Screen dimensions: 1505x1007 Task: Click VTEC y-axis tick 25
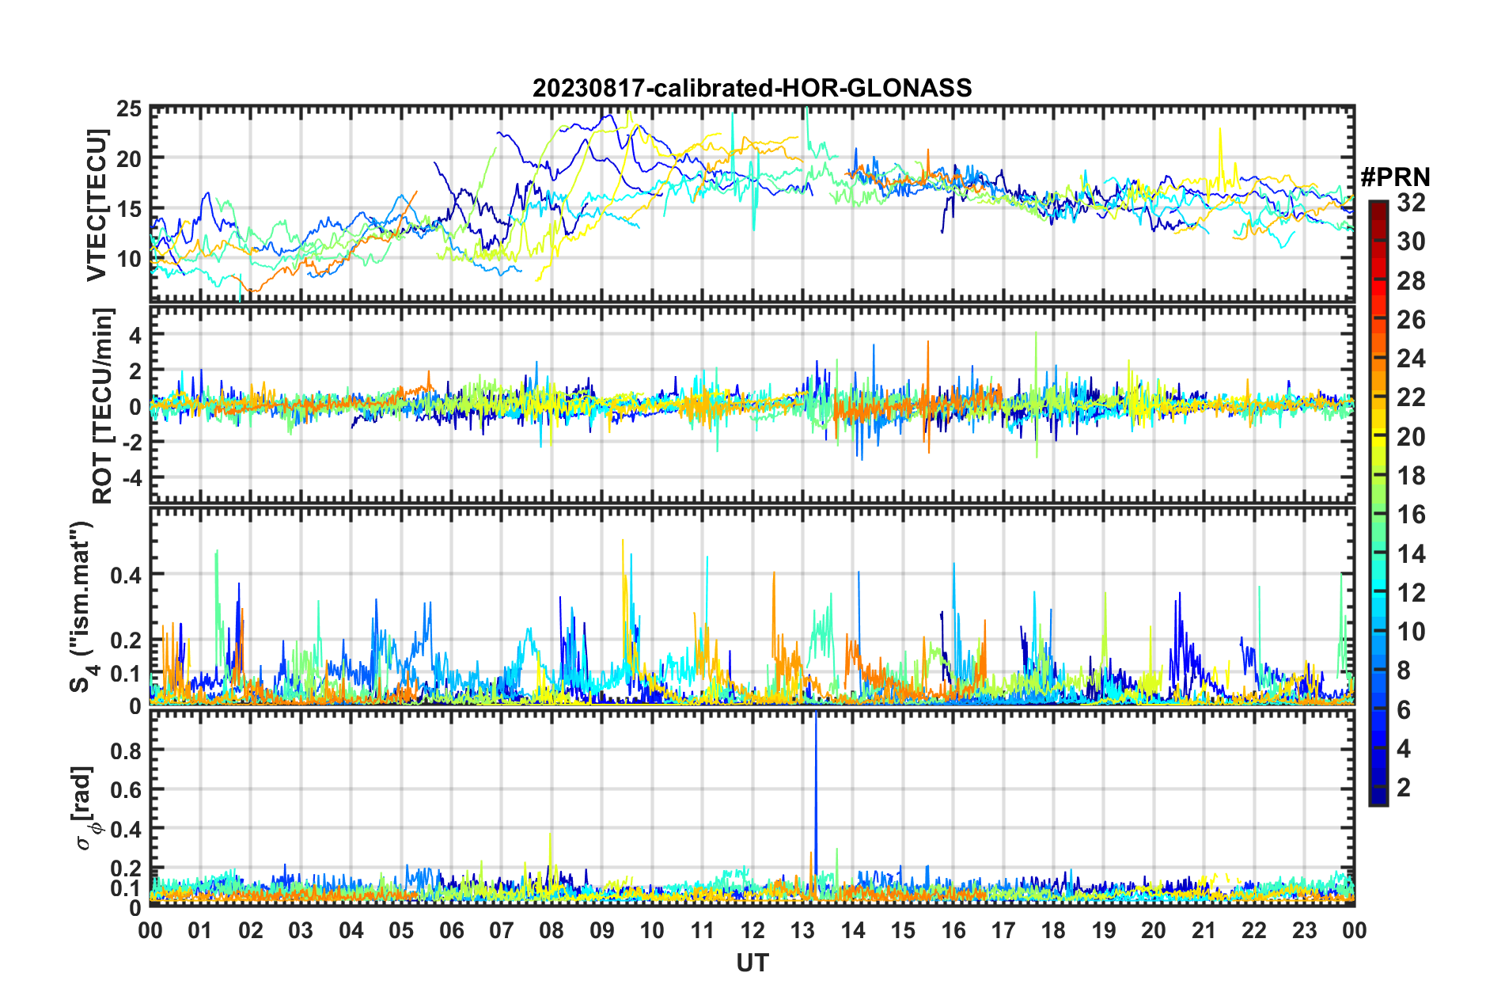tap(128, 109)
